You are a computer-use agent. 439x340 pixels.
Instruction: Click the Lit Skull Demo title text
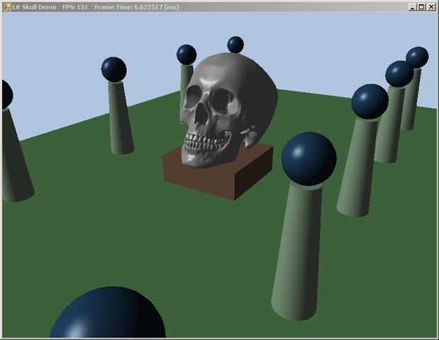point(35,6)
